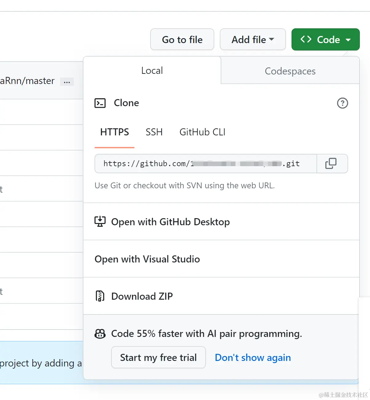
Task: Click the GitHub Desktop download icon
Action: click(100, 222)
